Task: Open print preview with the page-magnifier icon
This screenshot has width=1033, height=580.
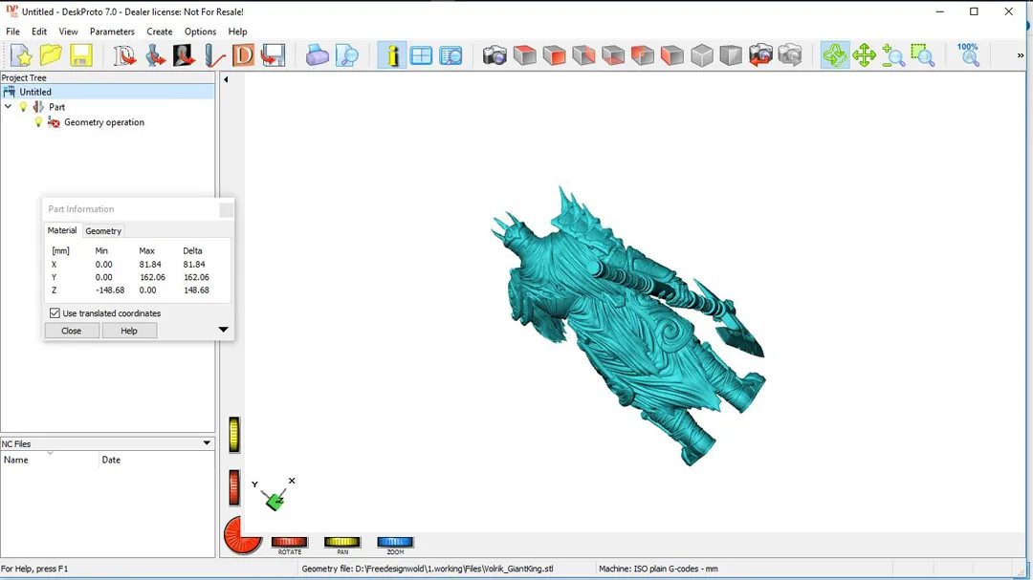Action: click(346, 56)
